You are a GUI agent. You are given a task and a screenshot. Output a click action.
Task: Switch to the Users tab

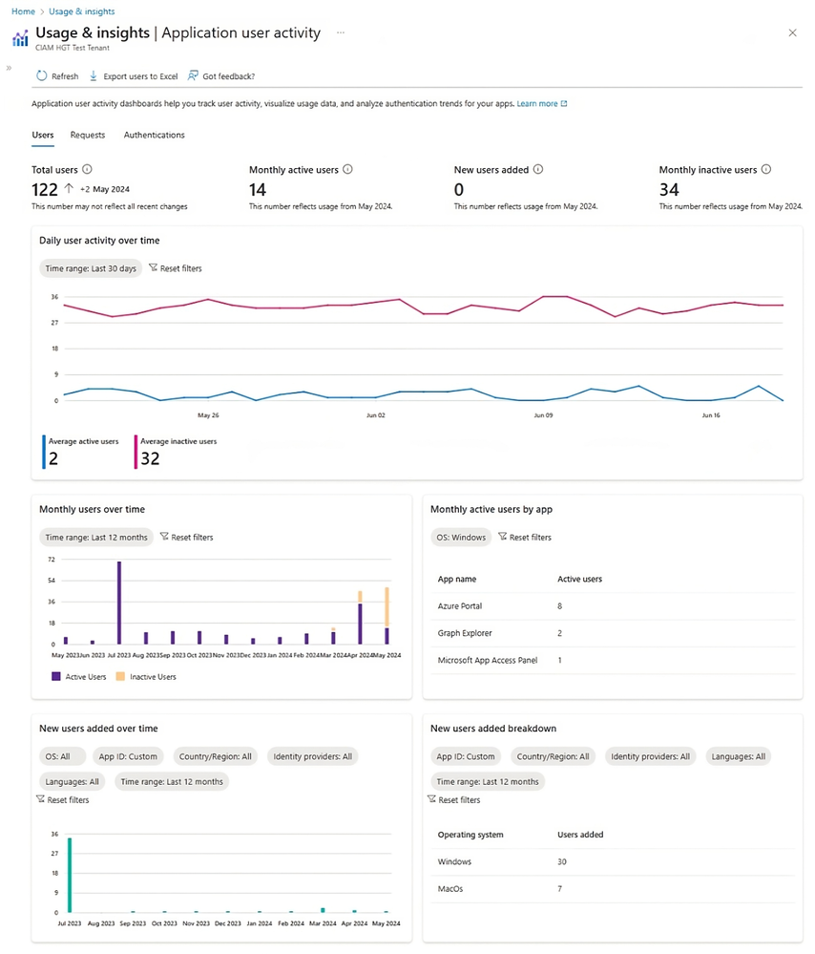(x=43, y=135)
